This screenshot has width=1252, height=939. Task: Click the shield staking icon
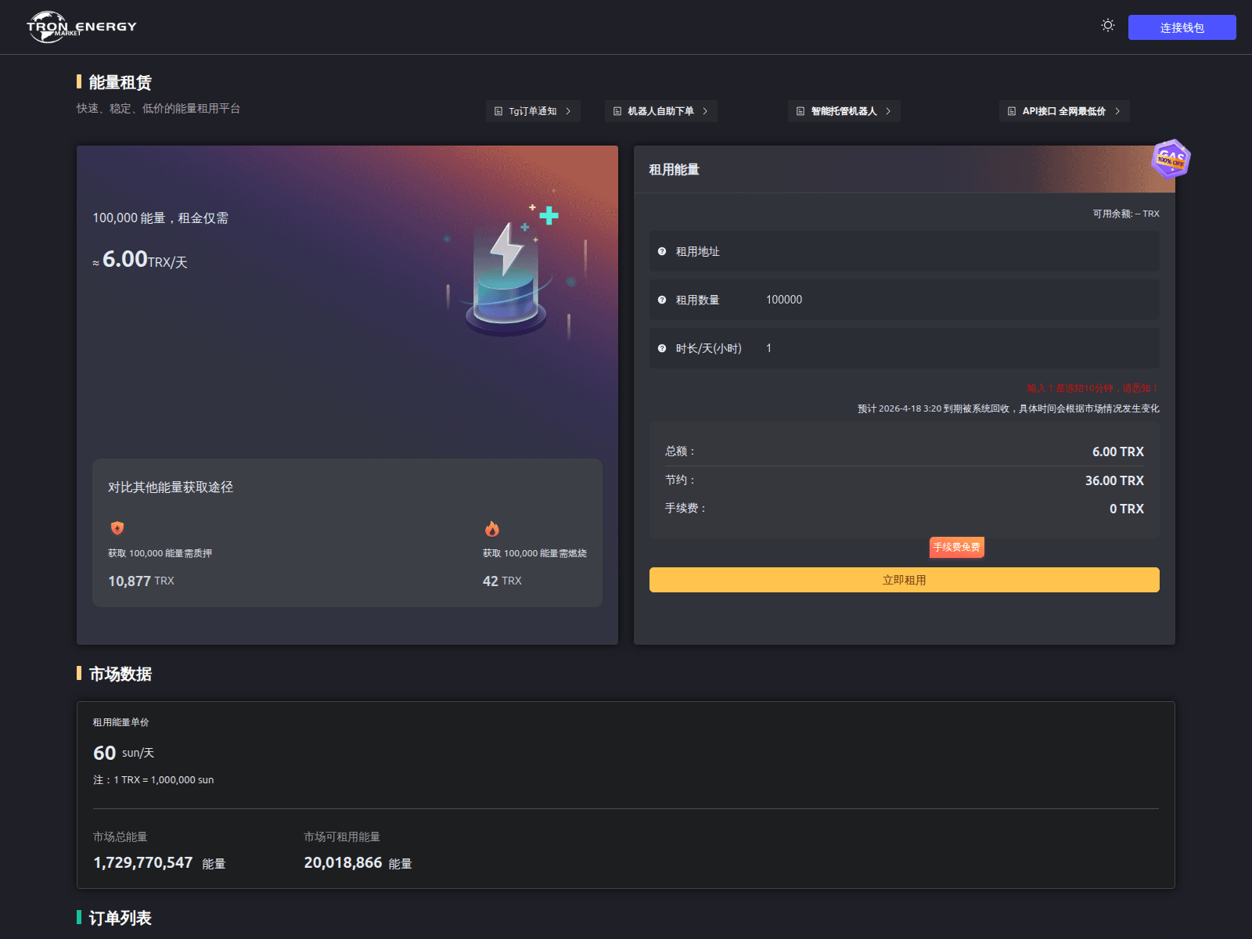pos(117,528)
